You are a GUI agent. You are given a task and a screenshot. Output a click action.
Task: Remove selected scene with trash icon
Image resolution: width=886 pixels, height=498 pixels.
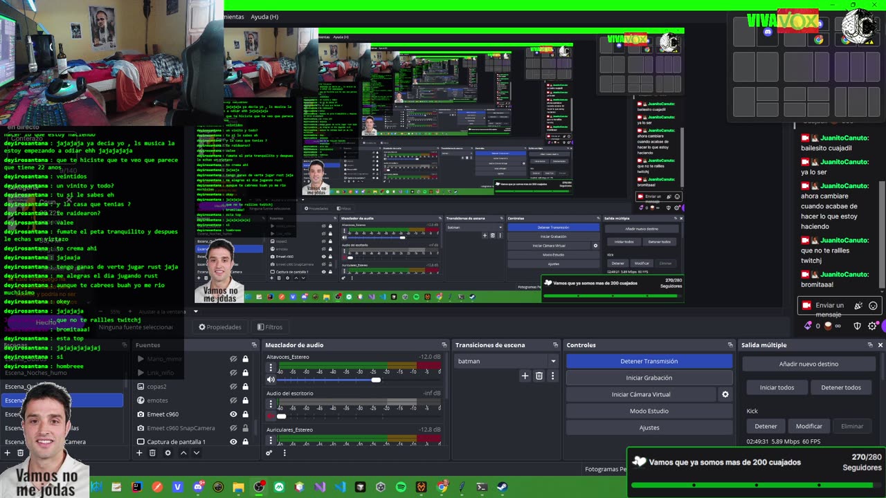tap(21, 453)
